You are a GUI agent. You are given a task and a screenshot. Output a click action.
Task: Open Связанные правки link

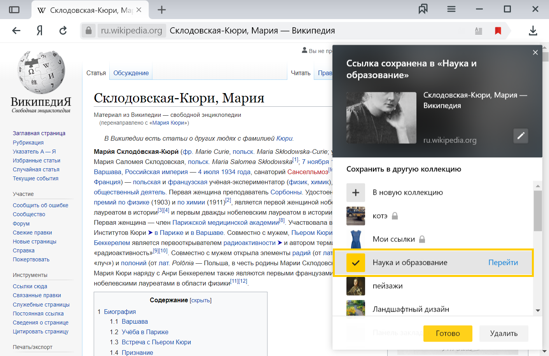(x=37, y=295)
